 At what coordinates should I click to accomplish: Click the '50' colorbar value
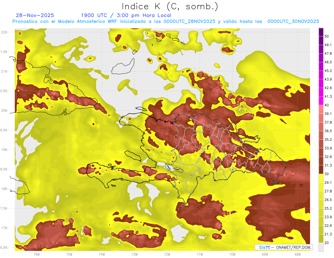(327, 36)
